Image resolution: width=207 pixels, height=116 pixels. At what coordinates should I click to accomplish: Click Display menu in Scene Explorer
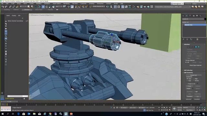14,15
